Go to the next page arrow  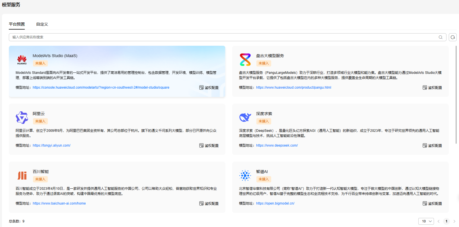[x=454, y=221]
